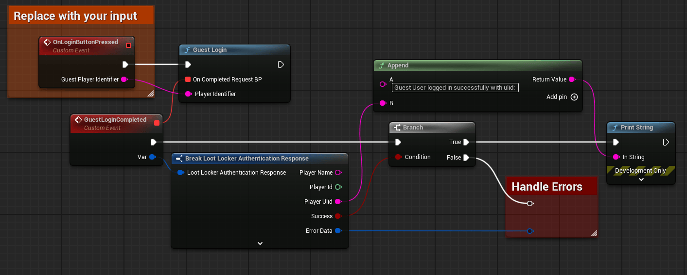Click the Break Loot Locker struct icon
Image resolution: width=687 pixels, height=275 pixels.
[x=179, y=159]
